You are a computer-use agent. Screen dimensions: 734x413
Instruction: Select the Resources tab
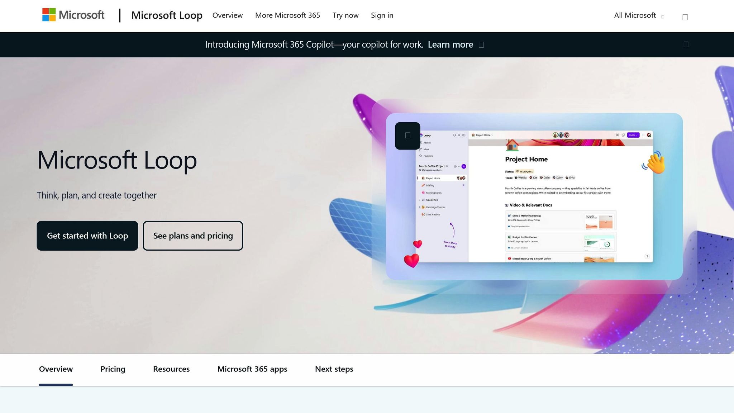point(171,369)
